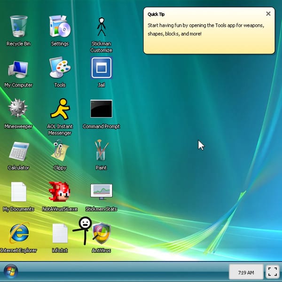This screenshot has width=282, height=282.
Task: Launch Paint from desktop
Action: tap(102, 150)
